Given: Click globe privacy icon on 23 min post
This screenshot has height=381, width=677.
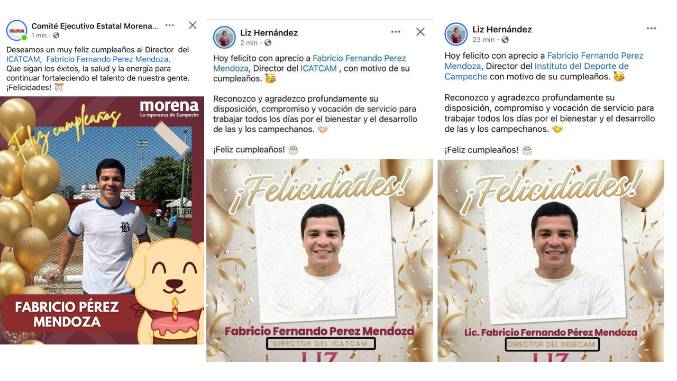Looking at the screenshot, I should pos(505,40).
